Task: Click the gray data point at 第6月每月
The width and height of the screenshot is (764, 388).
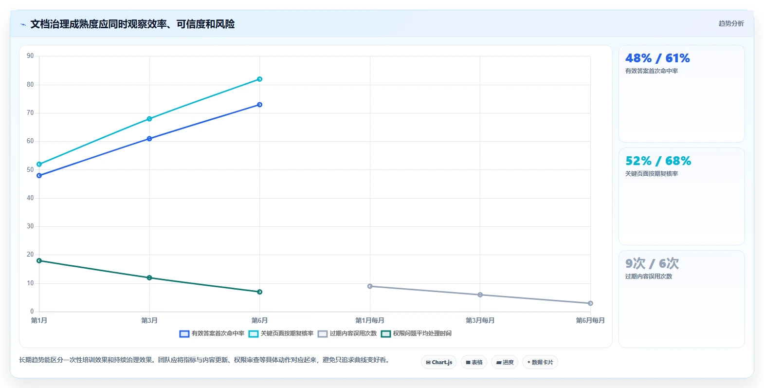Action: click(x=590, y=303)
